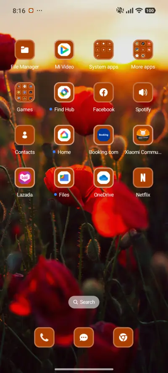Tap the 8:16 clock in status bar

(19, 11)
